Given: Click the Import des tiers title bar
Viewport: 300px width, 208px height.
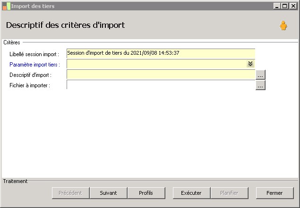Looking at the screenshot, I should (142, 6).
